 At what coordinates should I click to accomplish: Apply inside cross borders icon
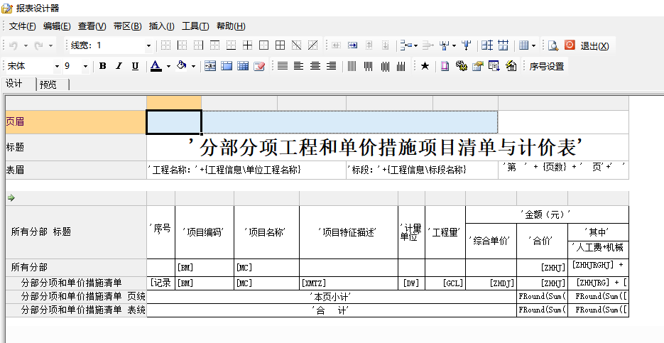247,45
